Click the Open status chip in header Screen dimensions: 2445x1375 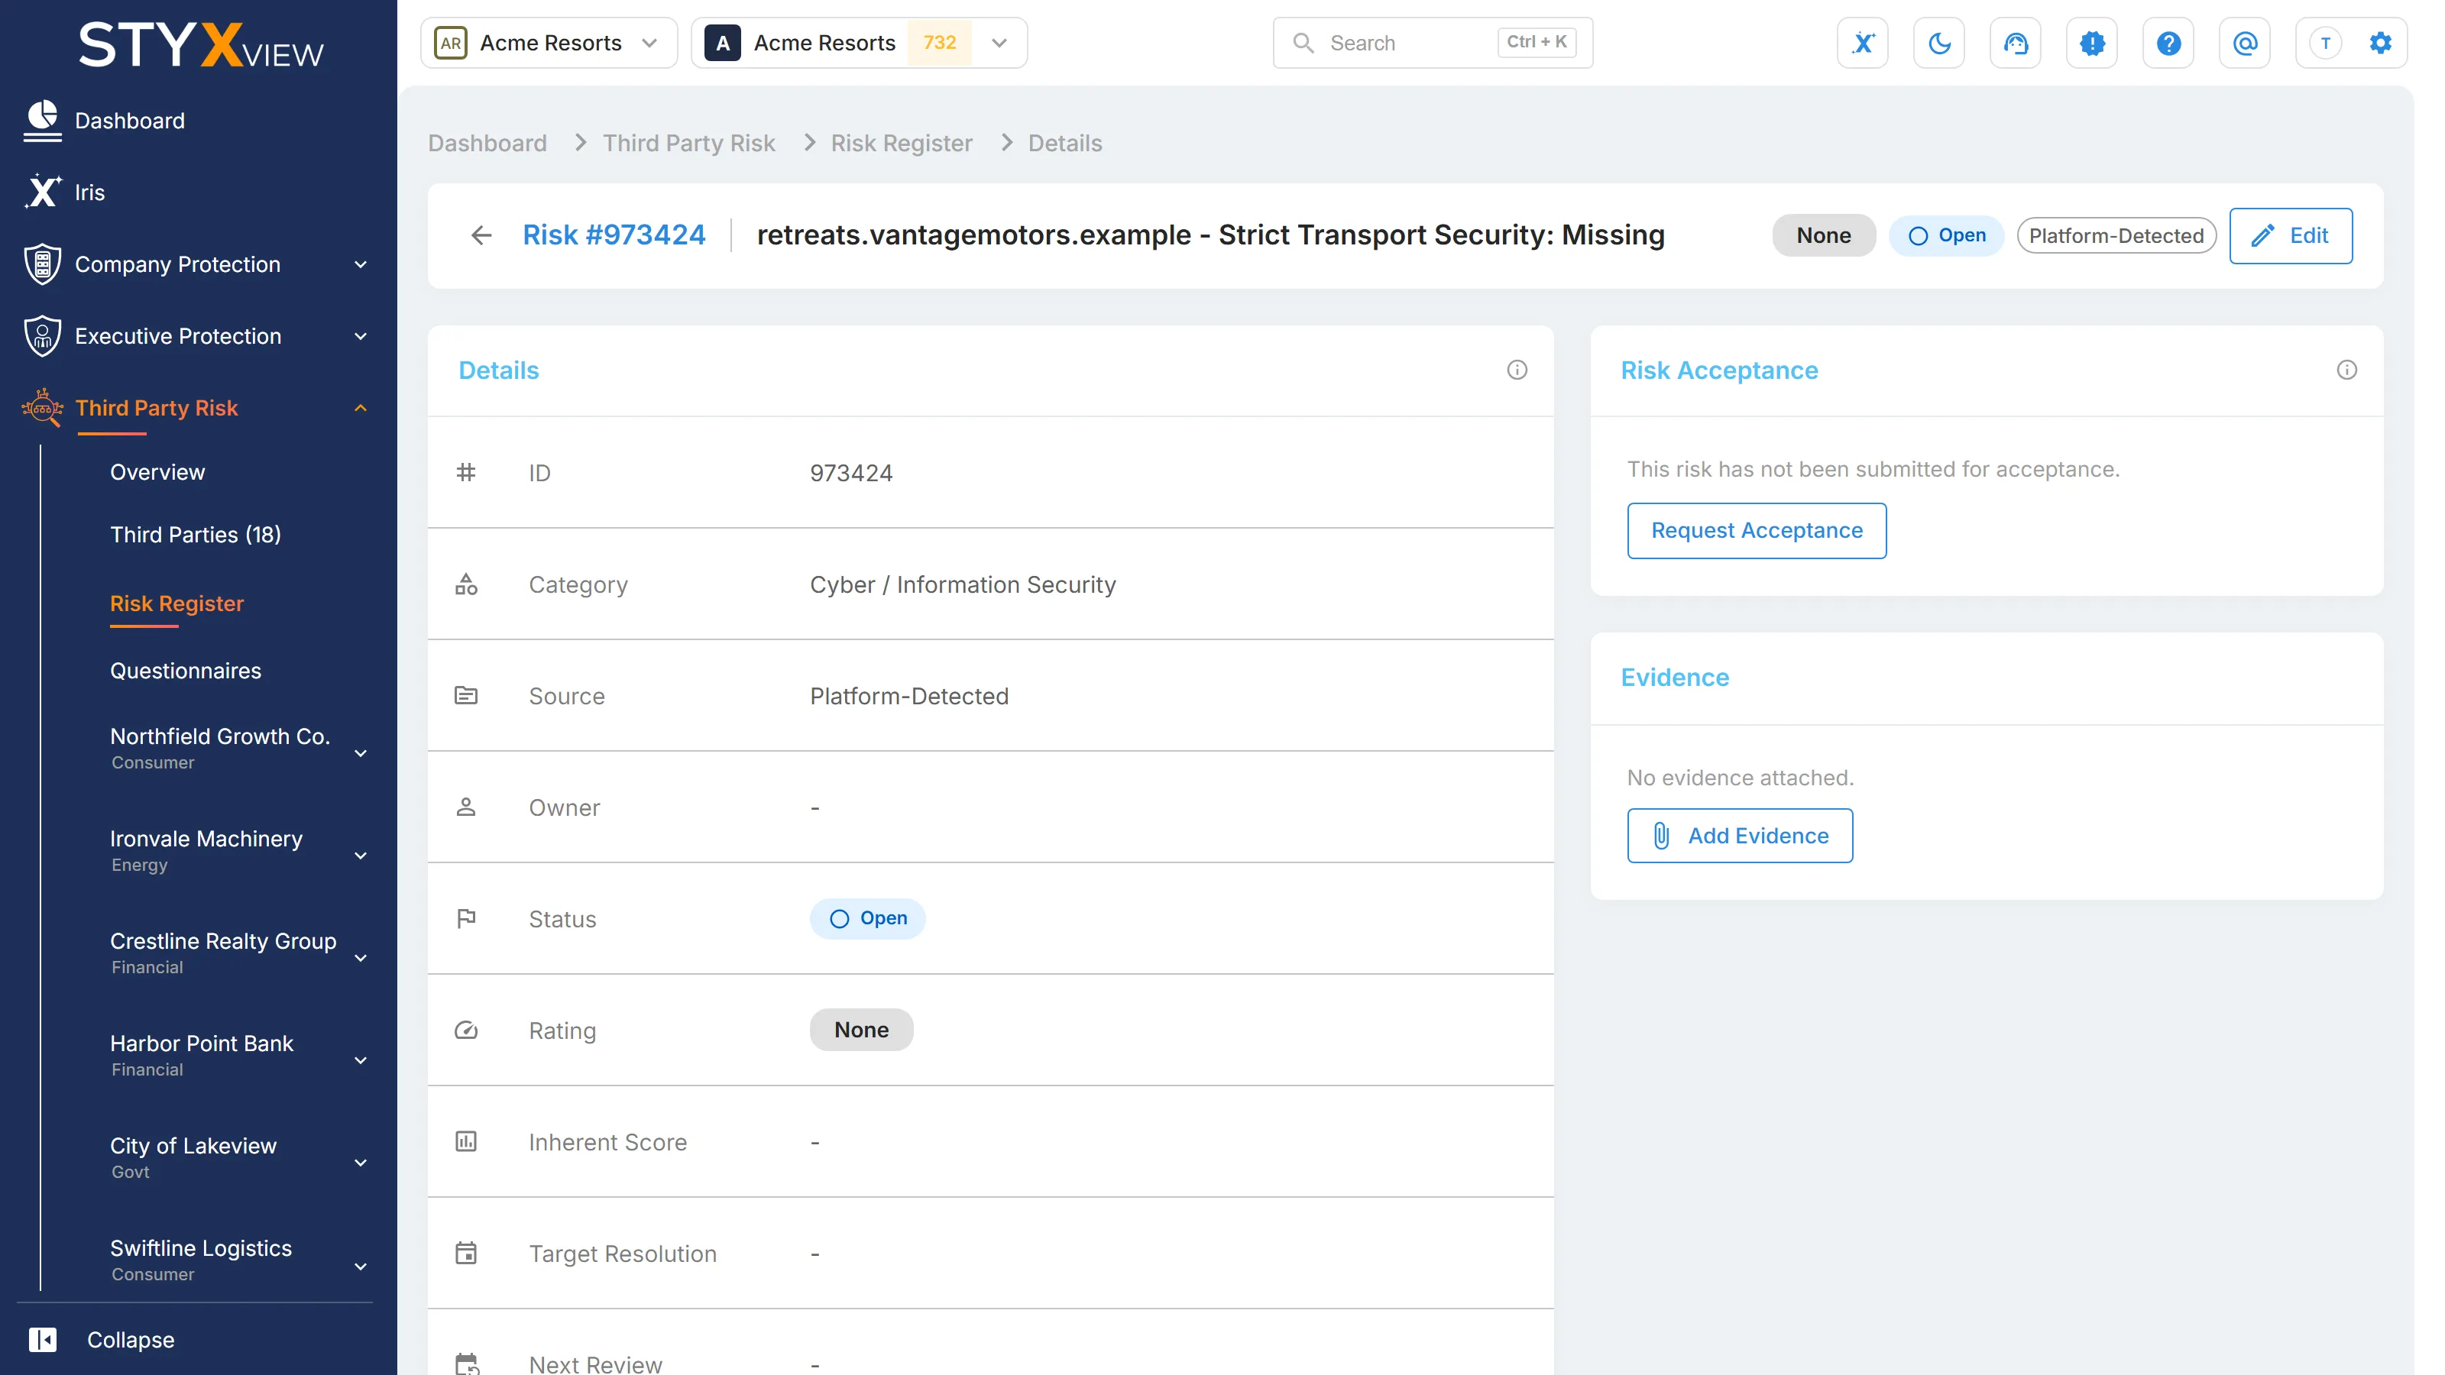[1946, 235]
